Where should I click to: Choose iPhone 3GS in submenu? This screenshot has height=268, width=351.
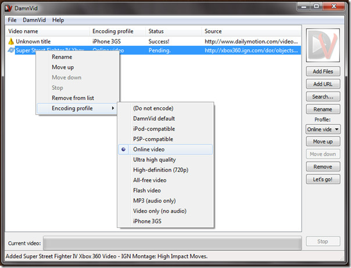165,221
